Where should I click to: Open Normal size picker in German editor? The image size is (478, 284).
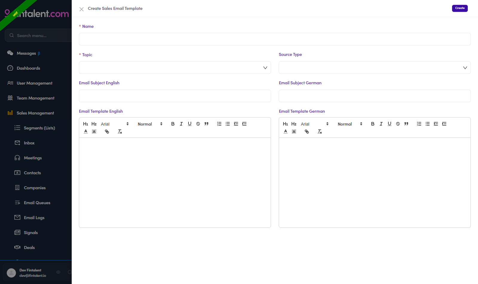click(x=350, y=124)
